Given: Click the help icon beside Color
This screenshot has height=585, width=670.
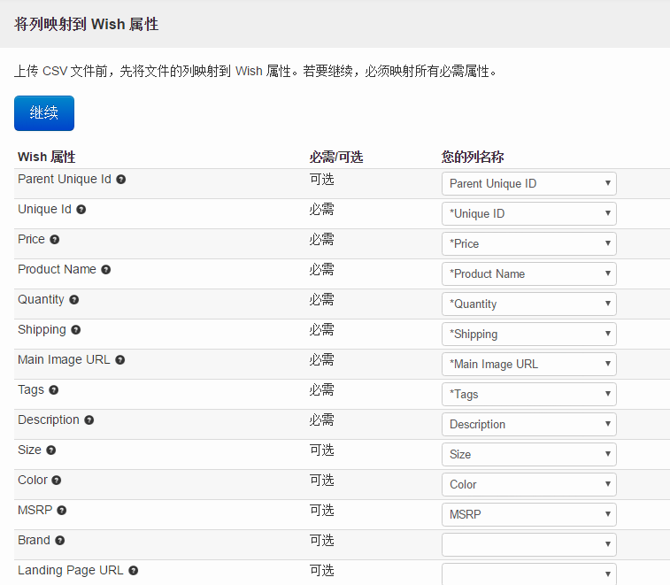Looking at the screenshot, I should (57, 481).
